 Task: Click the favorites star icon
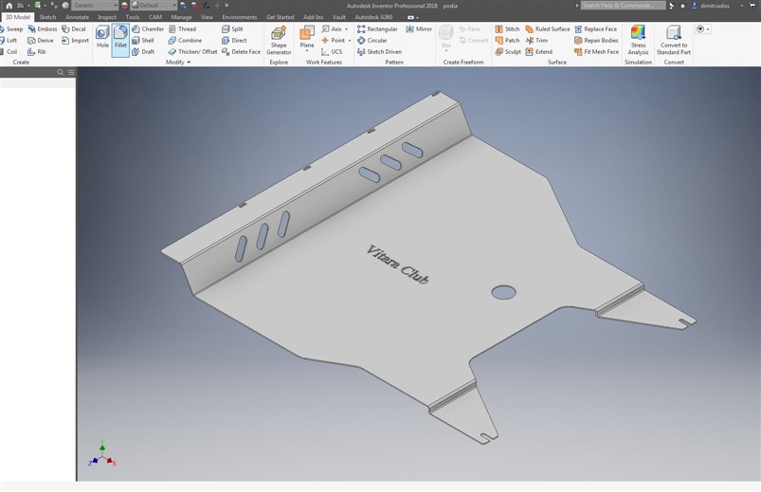coord(683,6)
